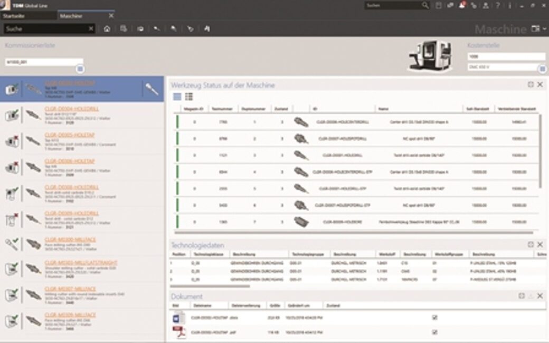Open the help question mark icon
The height and width of the screenshot is (343, 549).
point(497,5)
